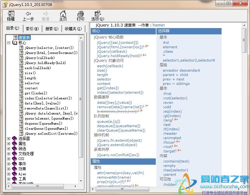Click the help page icon beside 速查表
Image resolution: width=250 pixels, height=195 pixels.
tap(15, 38)
